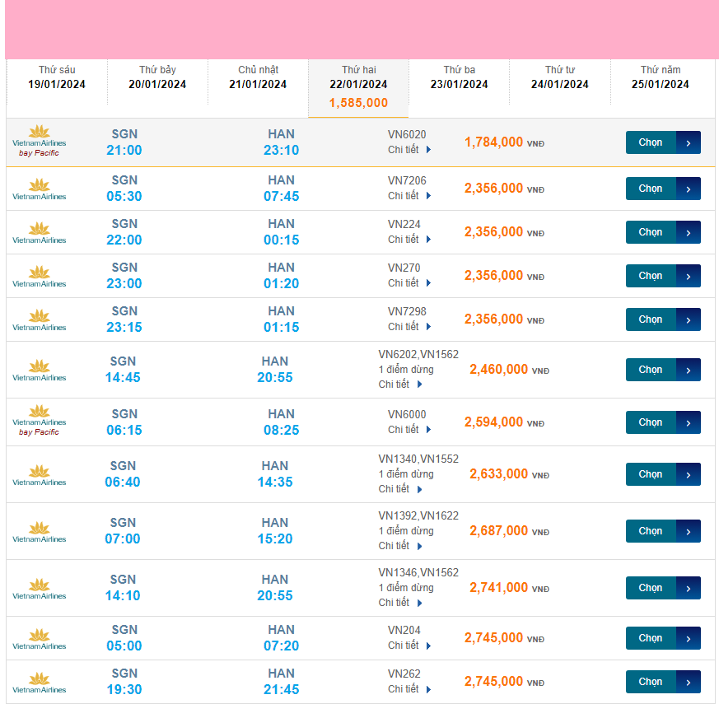
Task: Click the arrow icon beside Chọn for VN262
Action: point(689,682)
